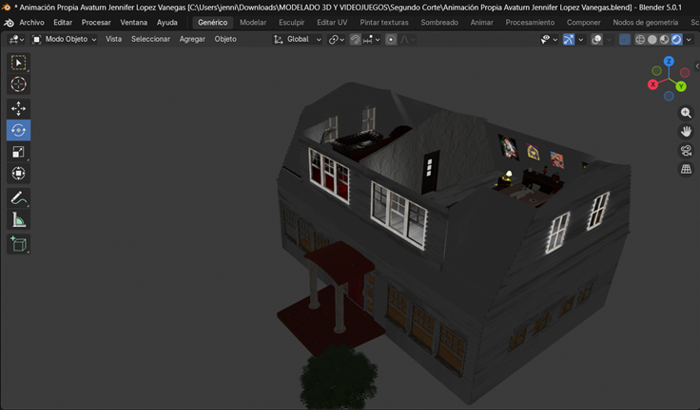Choose the Annotate pencil tool
Screen dimensions: 700x410
18,198
